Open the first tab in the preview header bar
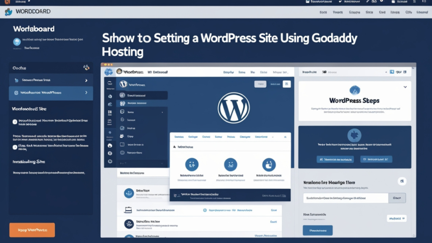The width and height of the screenshot is (432, 243). click(228, 72)
